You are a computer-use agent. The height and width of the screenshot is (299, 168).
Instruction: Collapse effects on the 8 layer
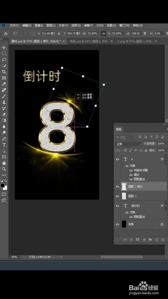tap(166, 159)
